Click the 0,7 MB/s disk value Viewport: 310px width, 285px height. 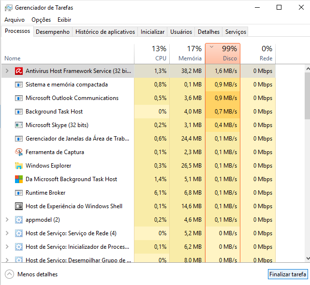point(226,112)
